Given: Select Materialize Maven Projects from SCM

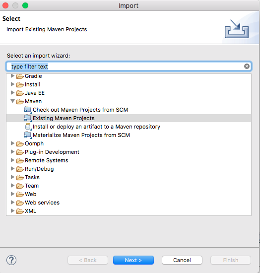Looking at the screenshot, I should point(81,135).
